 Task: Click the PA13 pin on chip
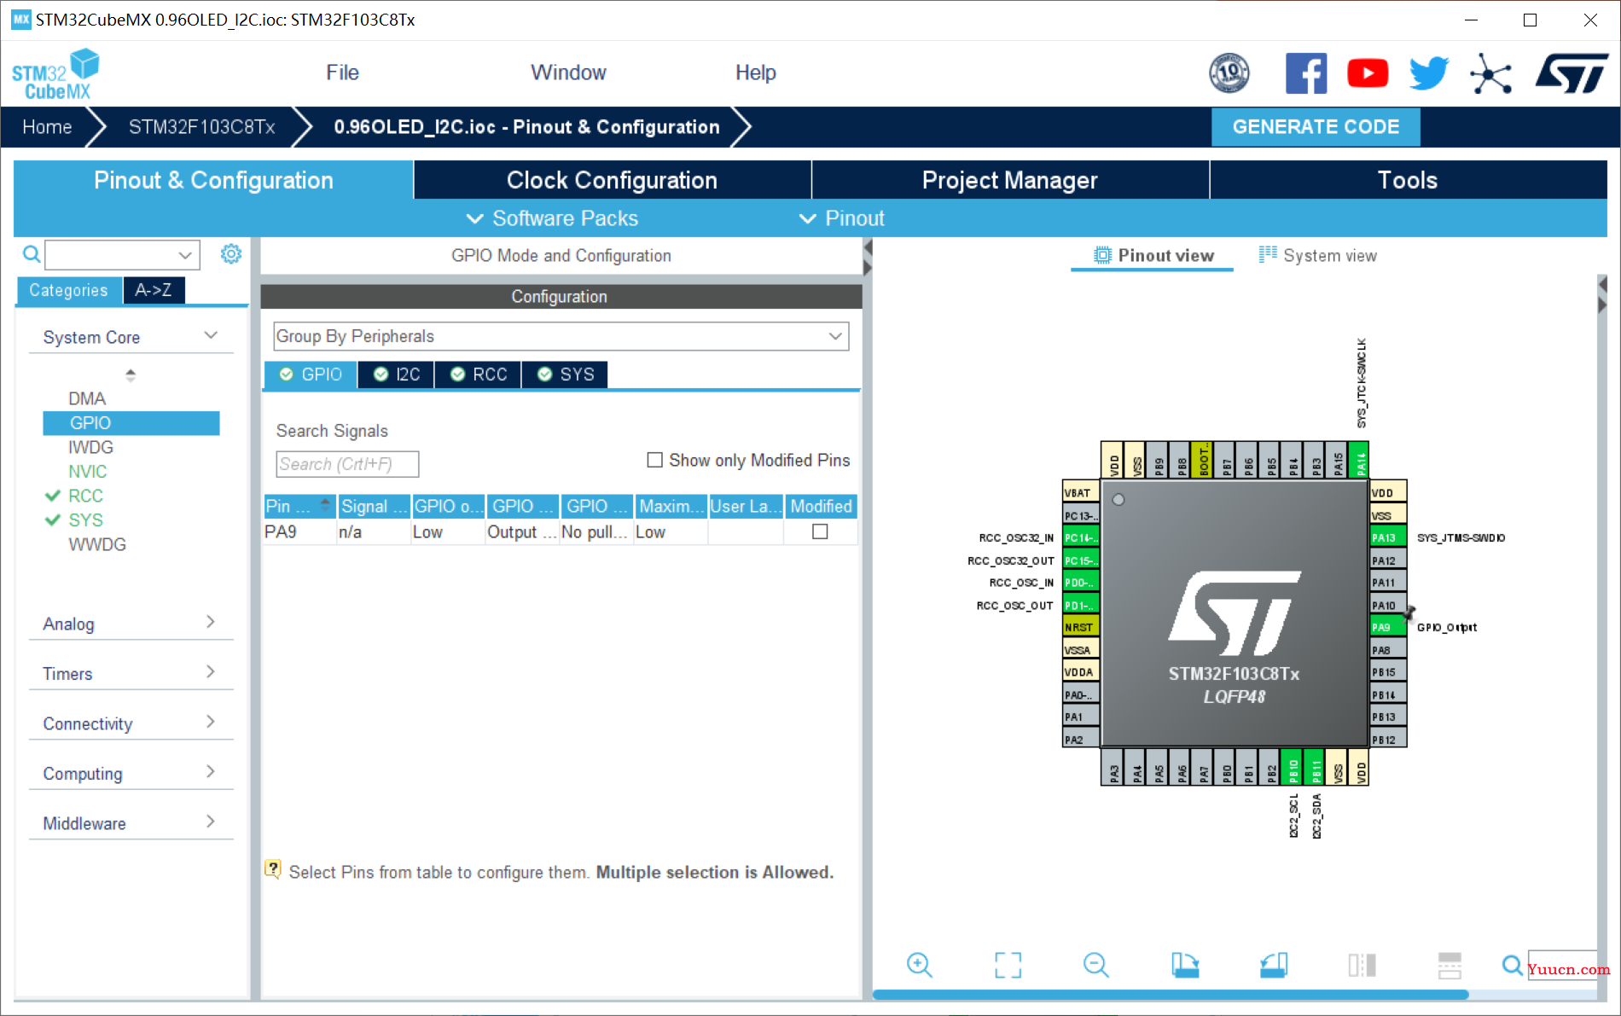coord(1388,537)
